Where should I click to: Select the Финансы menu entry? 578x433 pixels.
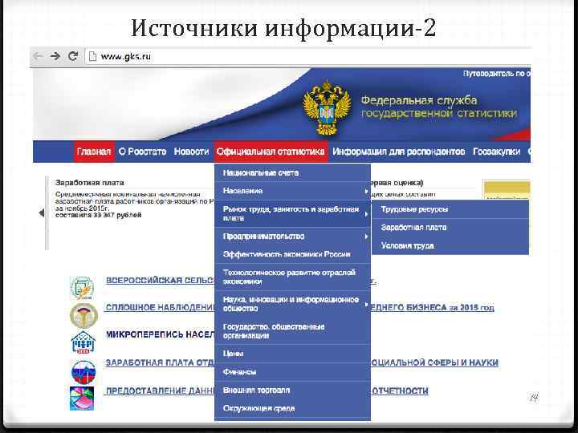(x=292, y=372)
